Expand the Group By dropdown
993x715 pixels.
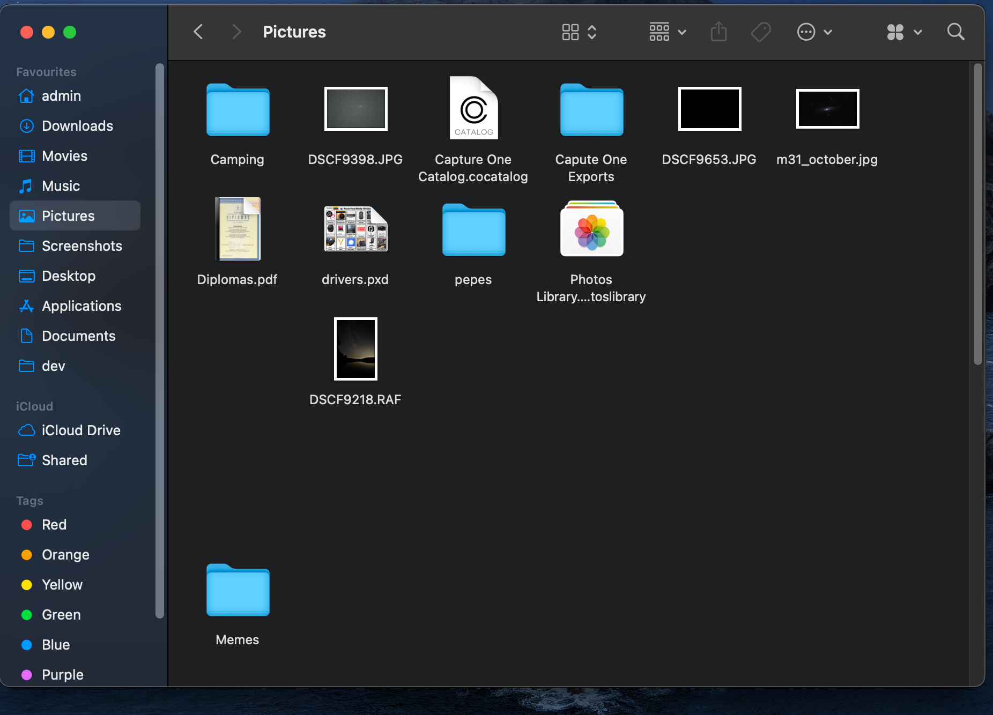pyautogui.click(x=668, y=32)
